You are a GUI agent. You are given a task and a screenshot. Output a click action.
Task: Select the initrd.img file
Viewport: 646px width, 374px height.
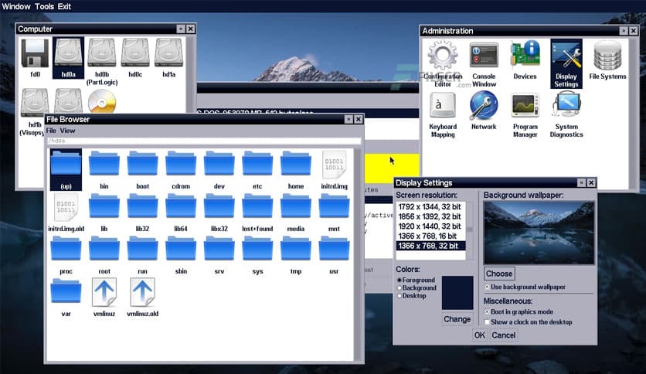pyautogui.click(x=334, y=170)
